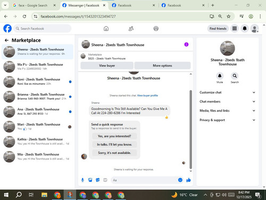Click the View buyer button
The width and height of the screenshot is (266, 200).
click(x=107, y=66)
